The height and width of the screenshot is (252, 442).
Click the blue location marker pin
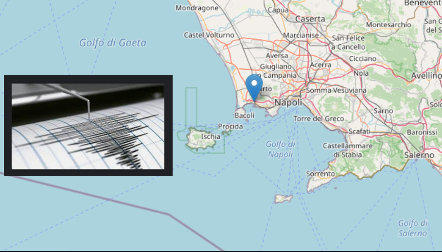pos(254,87)
